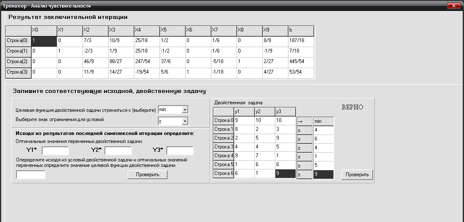Screen dimensions: 464x222
Task: Select cell 247/54 in Строка(2)
Action: (x=147, y=63)
